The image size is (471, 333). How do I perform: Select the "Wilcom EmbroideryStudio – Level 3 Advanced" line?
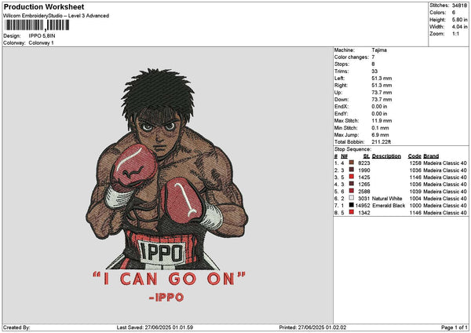tap(57, 16)
